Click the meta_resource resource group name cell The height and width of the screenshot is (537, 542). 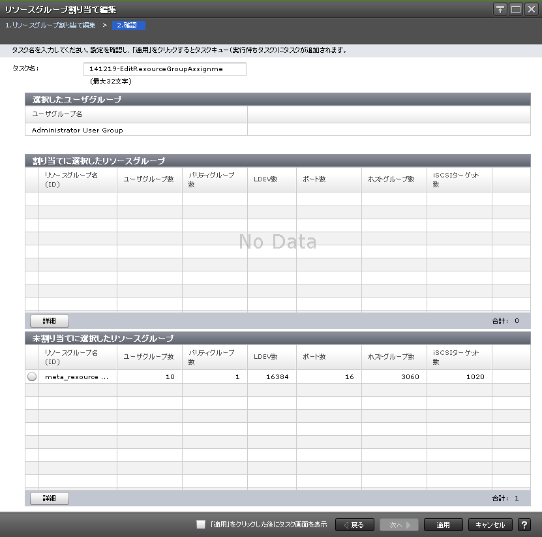(77, 376)
